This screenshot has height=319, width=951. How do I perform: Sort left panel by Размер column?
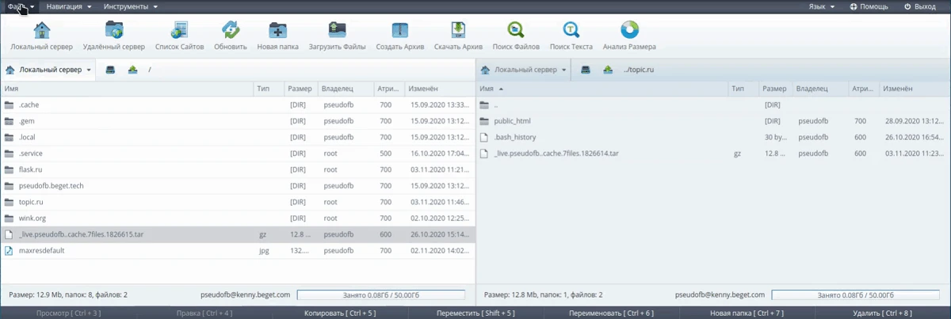coord(300,89)
